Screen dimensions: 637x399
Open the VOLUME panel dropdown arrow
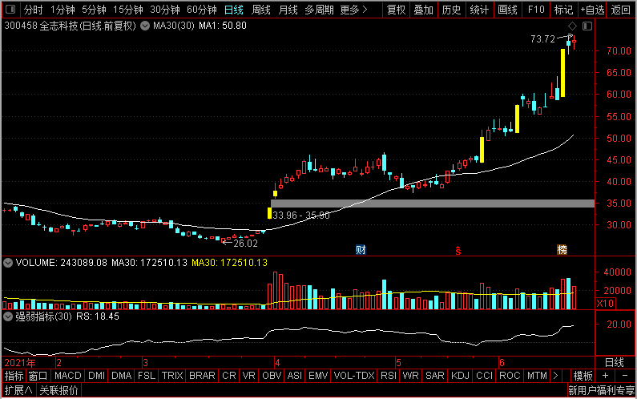(8, 263)
